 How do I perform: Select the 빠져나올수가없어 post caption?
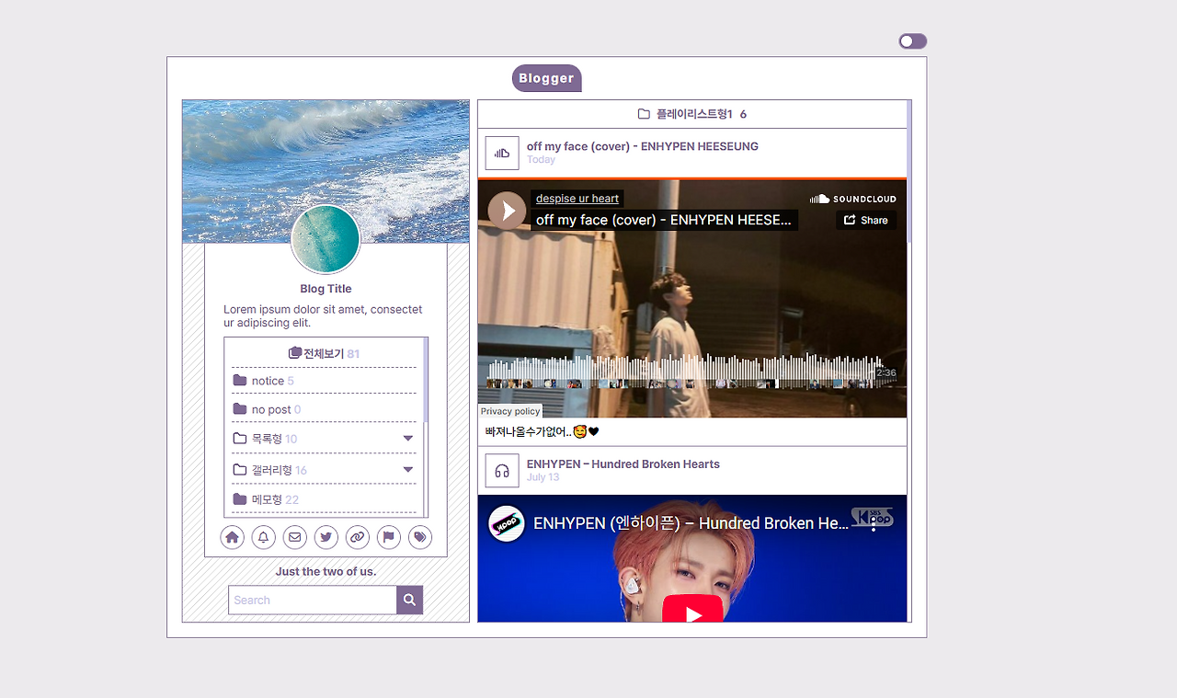[x=543, y=431]
